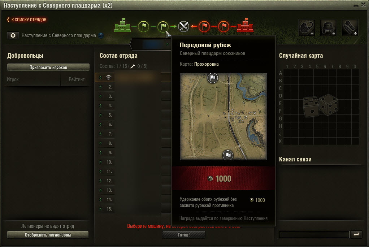Select squad slot number 2
The image size is (369, 247).
[133, 87]
